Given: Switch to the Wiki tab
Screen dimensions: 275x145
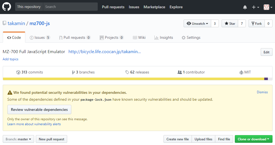Looking at the screenshot, I should pos(139,37).
